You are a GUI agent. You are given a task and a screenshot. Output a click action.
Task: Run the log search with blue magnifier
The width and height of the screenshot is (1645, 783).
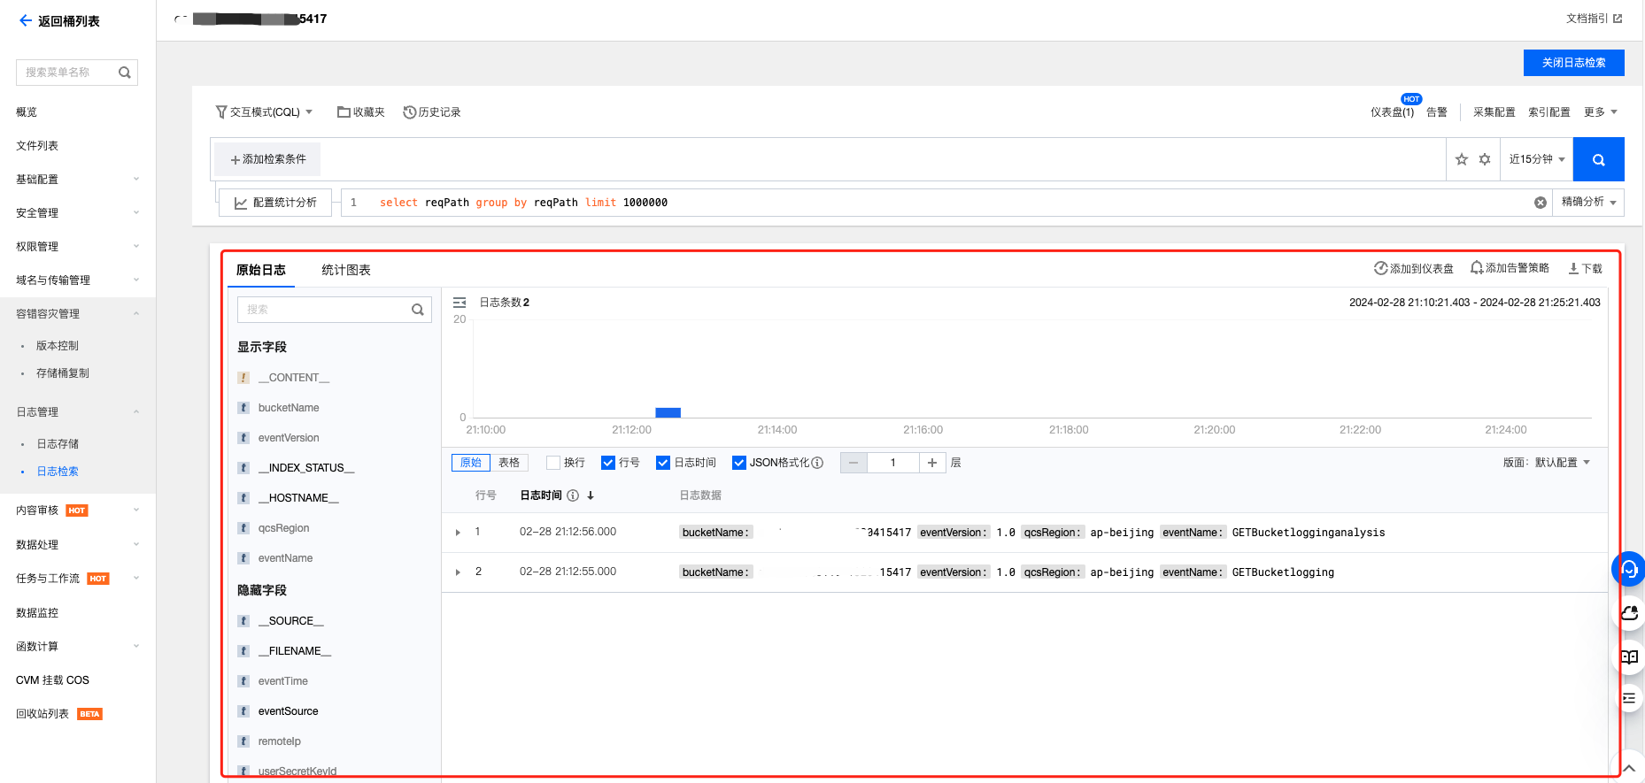click(x=1598, y=159)
